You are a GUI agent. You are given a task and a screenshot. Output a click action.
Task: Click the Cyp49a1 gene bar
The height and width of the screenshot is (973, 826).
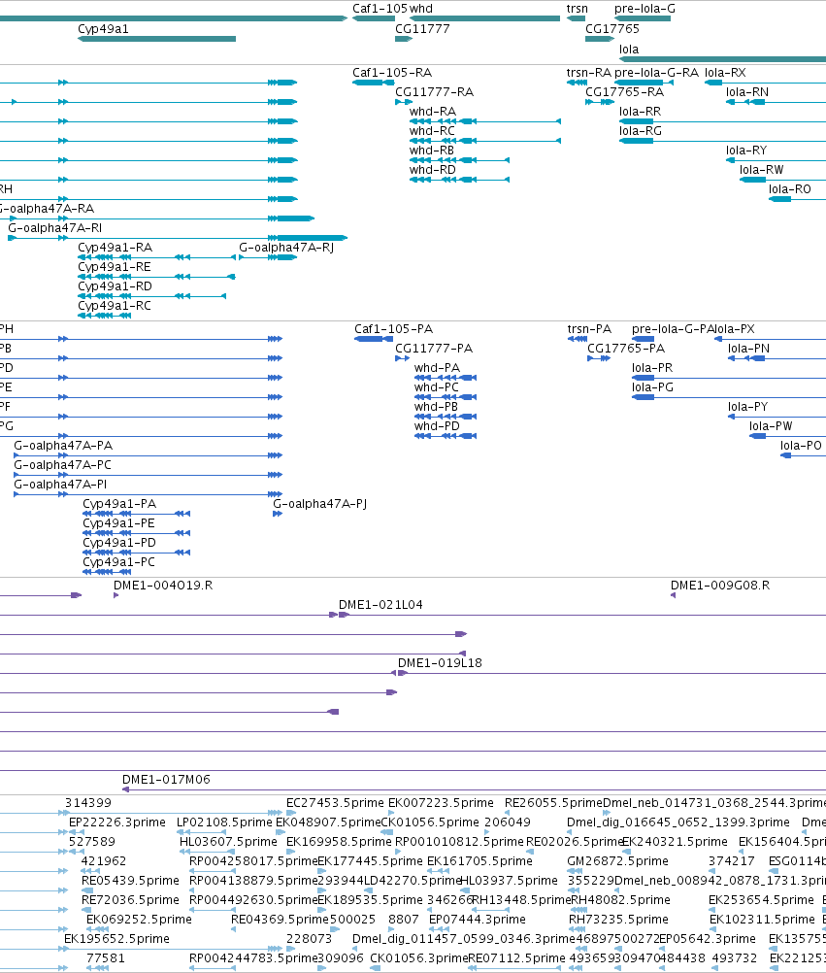(x=156, y=39)
